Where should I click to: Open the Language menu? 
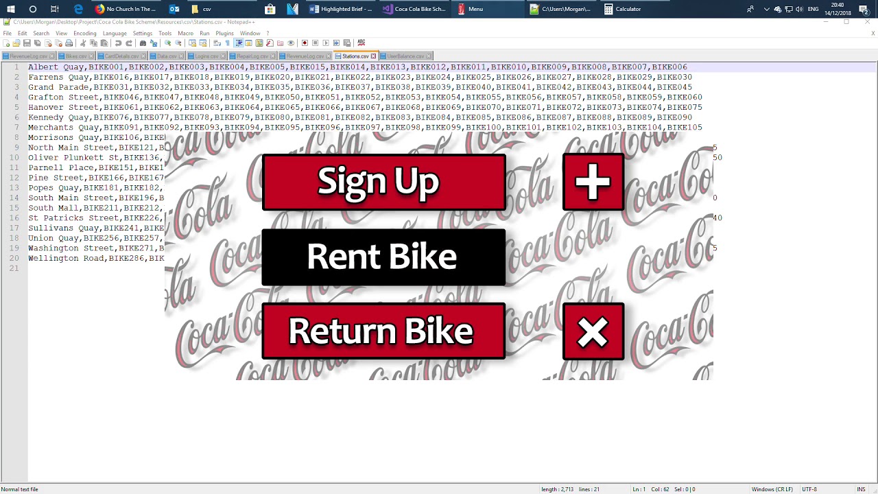click(x=115, y=33)
